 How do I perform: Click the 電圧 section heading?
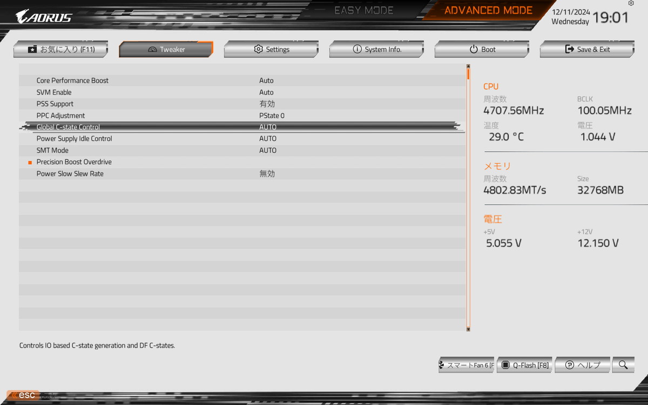click(x=492, y=219)
